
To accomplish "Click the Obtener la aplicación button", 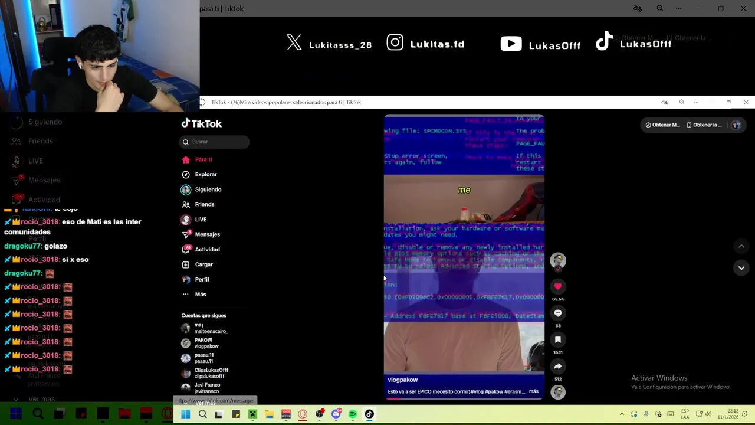I will click(704, 125).
